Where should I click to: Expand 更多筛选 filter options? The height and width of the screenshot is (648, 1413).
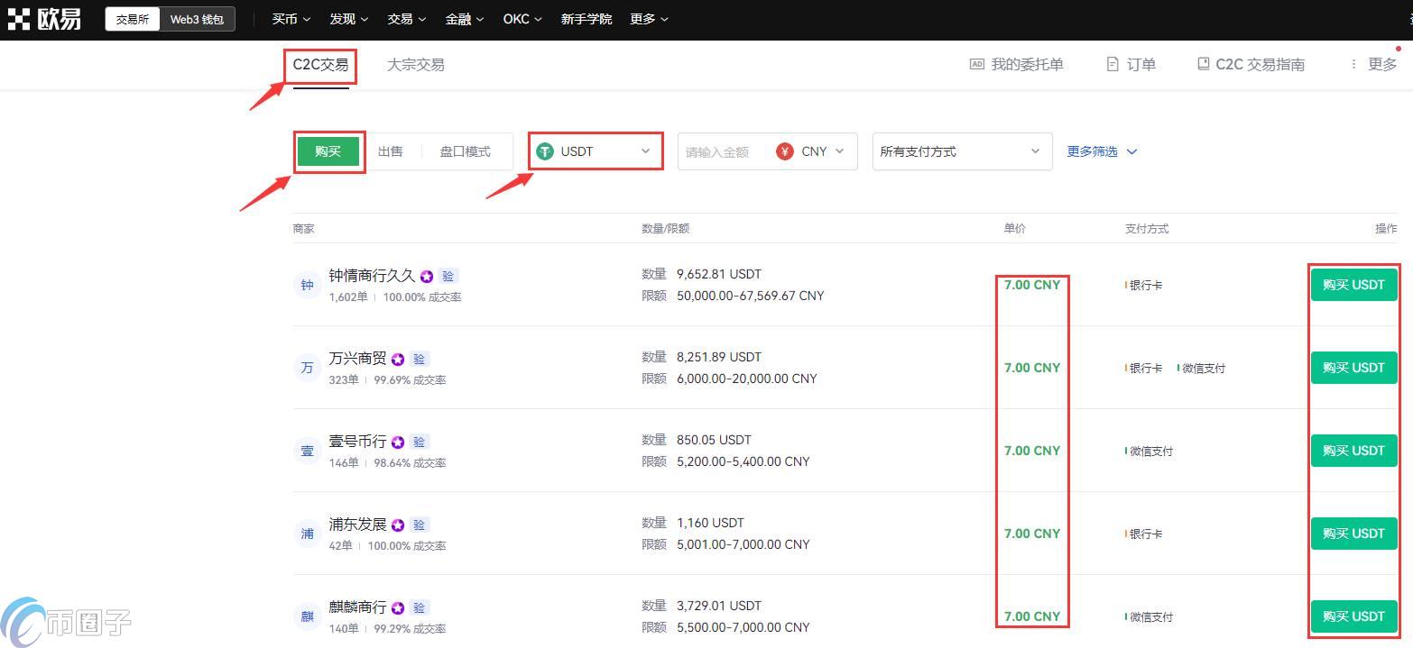click(x=1101, y=151)
